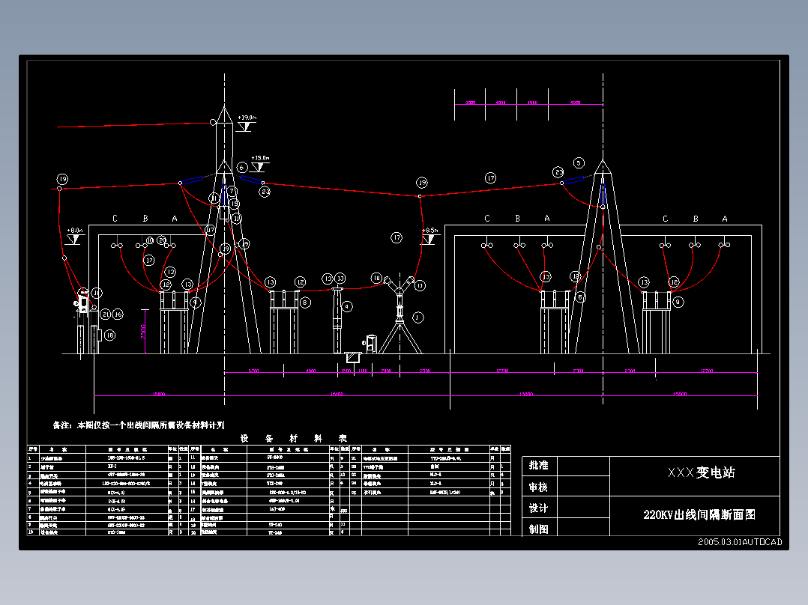Click the "15100" overall dimension
This screenshot has height=605, width=808.
click(x=159, y=394)
